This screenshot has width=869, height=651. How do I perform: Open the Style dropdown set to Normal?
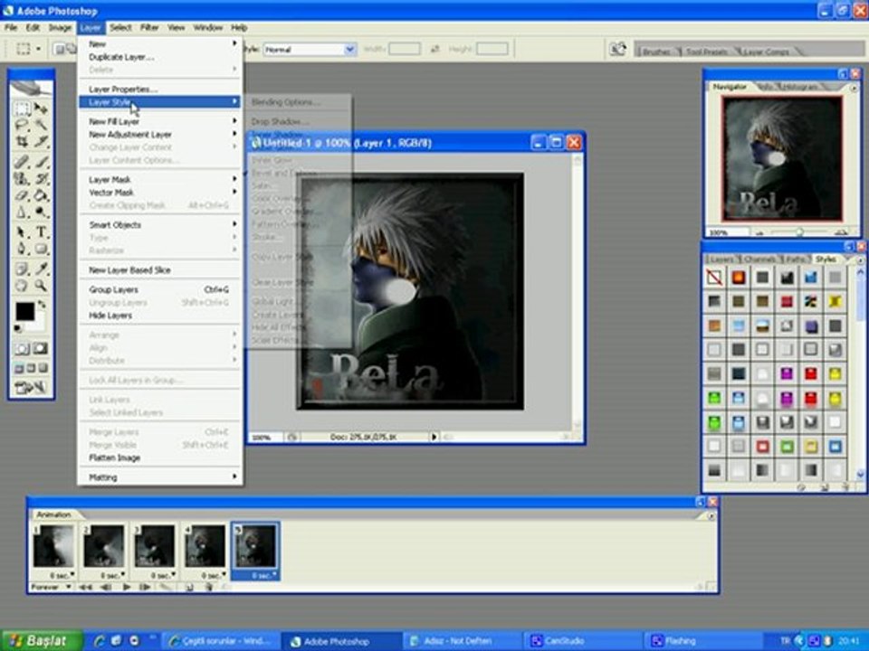coord(310,49)
